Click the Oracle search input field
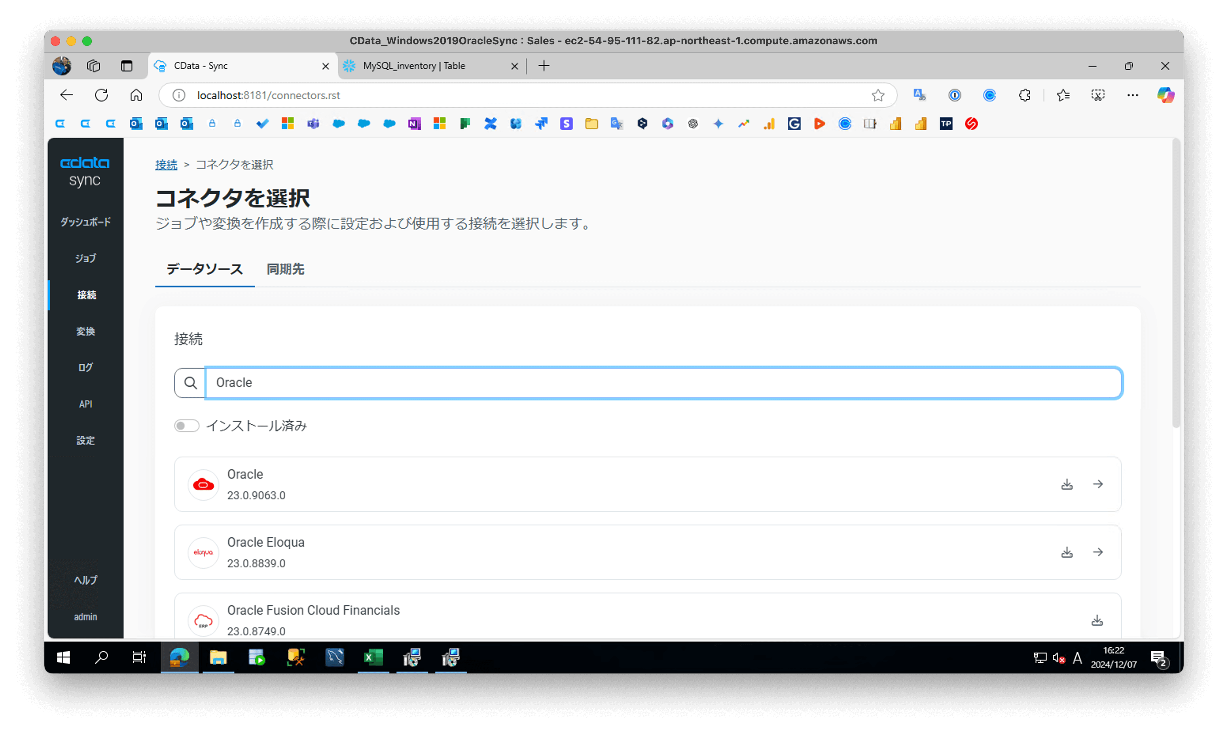Viewport: 1228px width, 732px height. (663, 383)
